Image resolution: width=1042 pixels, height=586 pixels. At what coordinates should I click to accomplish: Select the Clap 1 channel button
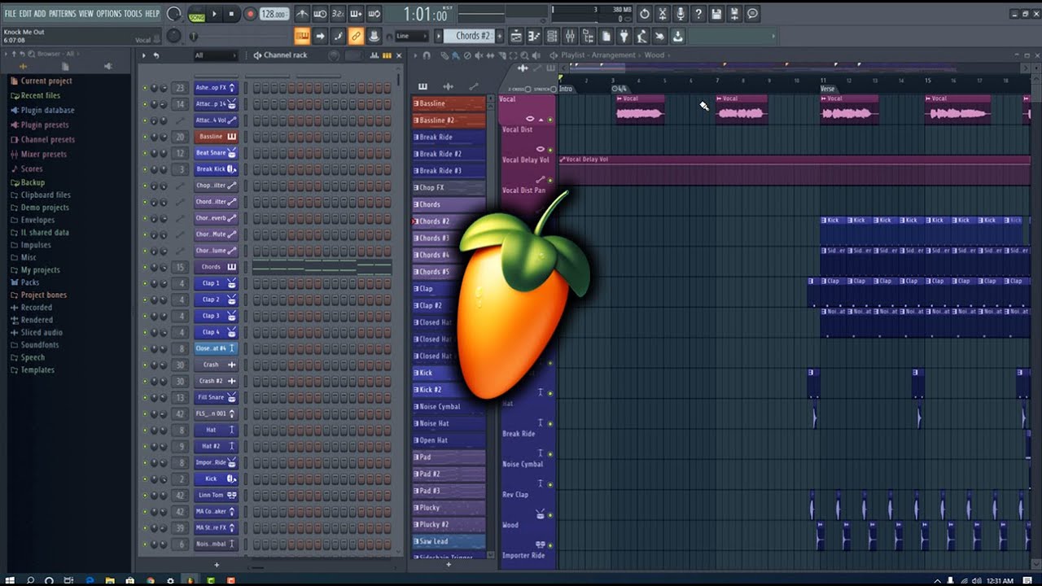[216, 283]
